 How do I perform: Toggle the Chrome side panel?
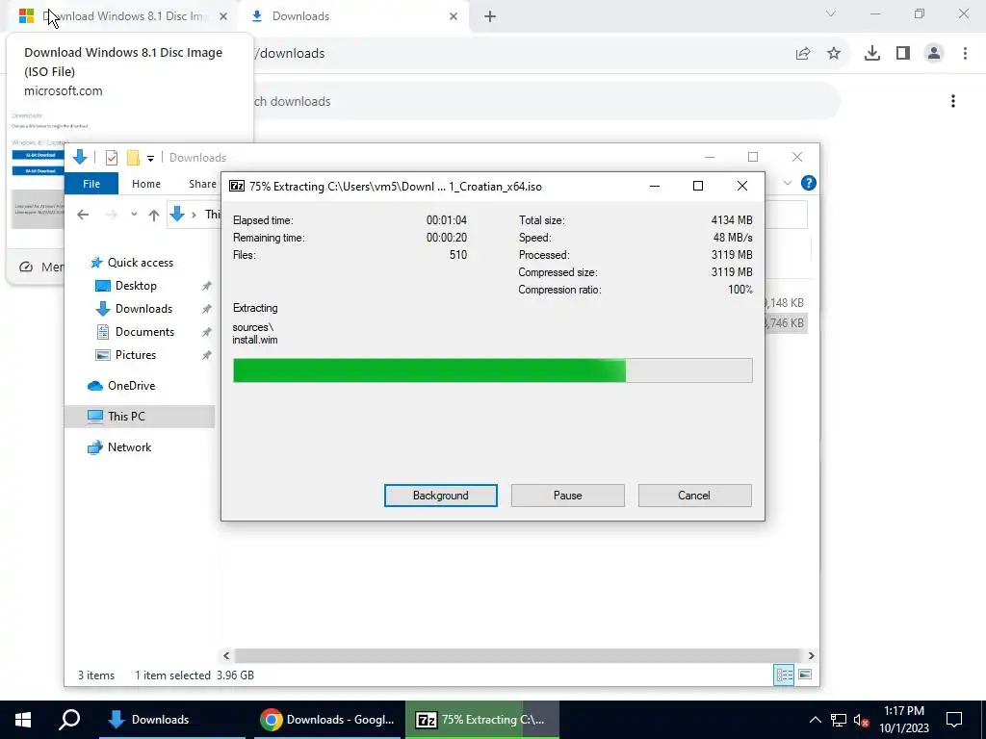pos(903,54)
